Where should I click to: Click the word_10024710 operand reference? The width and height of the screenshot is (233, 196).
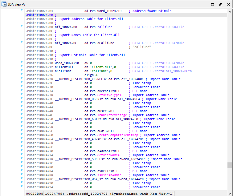click(109, 11)
